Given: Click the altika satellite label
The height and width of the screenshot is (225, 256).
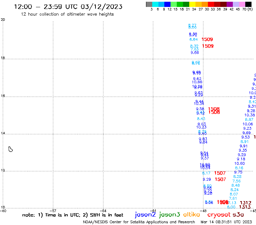Looking at the screenshot, I should pos(192,214).
